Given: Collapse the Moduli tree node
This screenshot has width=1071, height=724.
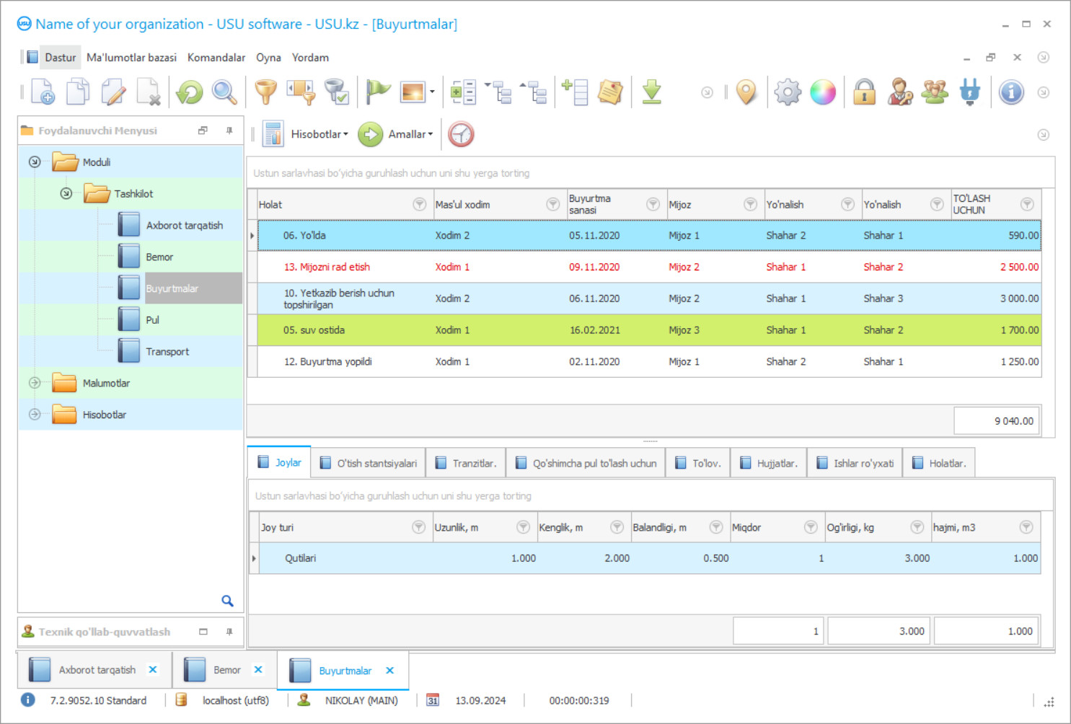Looking at the screenshot, I should click(x=35, y=162).
